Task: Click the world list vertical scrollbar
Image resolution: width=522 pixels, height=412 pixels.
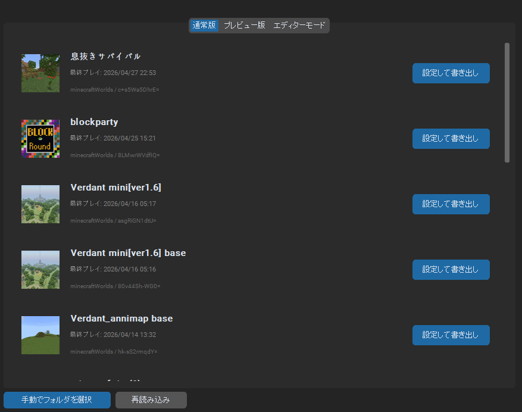Action: tap(507, 102)
